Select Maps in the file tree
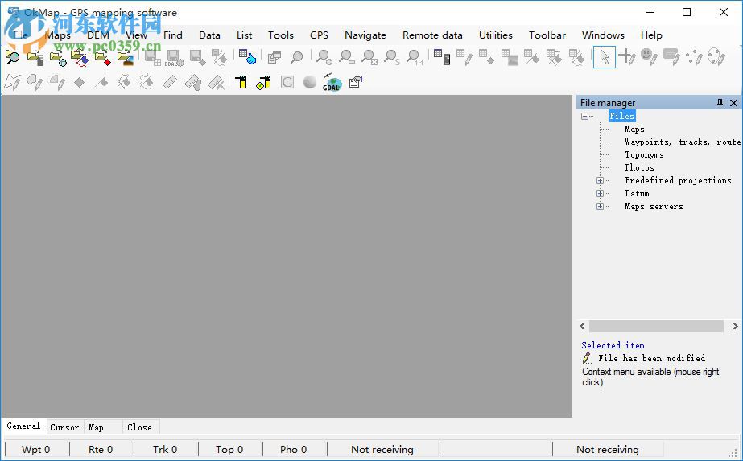The height and width of the screenshot is (461, 743). (x=634, y=129)
